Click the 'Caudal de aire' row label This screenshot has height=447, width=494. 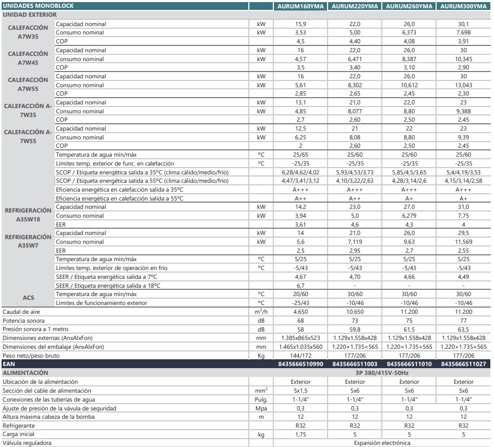pyautogui.click(x=21, y=312)
